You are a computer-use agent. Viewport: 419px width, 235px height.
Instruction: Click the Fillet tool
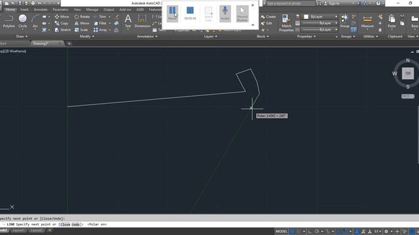point(100,23)
